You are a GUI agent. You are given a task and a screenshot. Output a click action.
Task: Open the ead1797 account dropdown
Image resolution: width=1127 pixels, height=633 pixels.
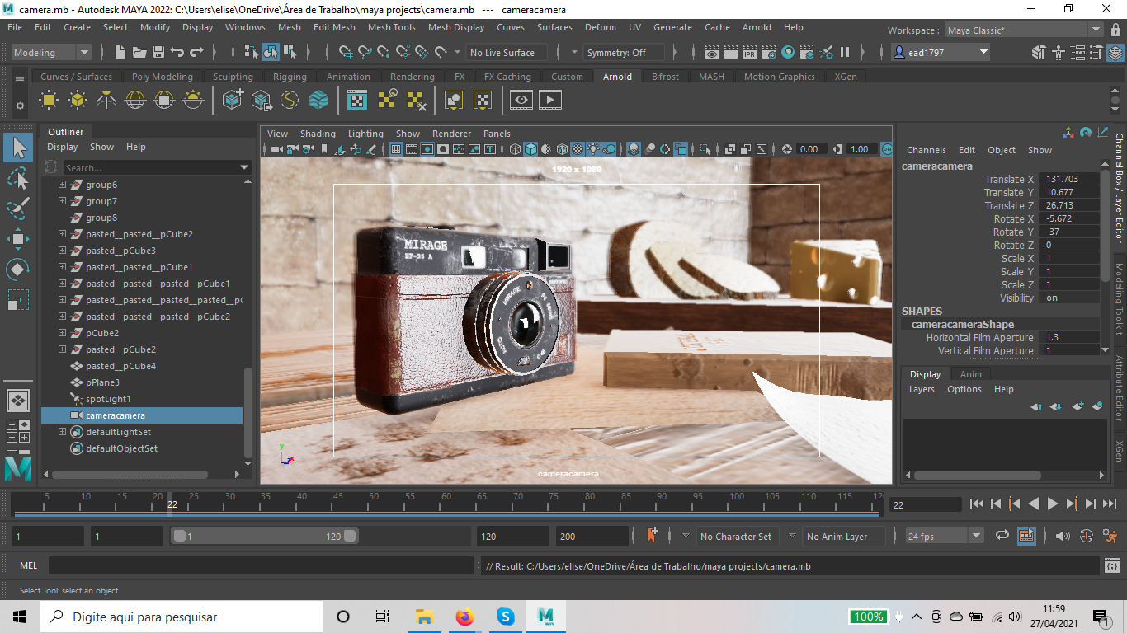(x=941, y=53)
